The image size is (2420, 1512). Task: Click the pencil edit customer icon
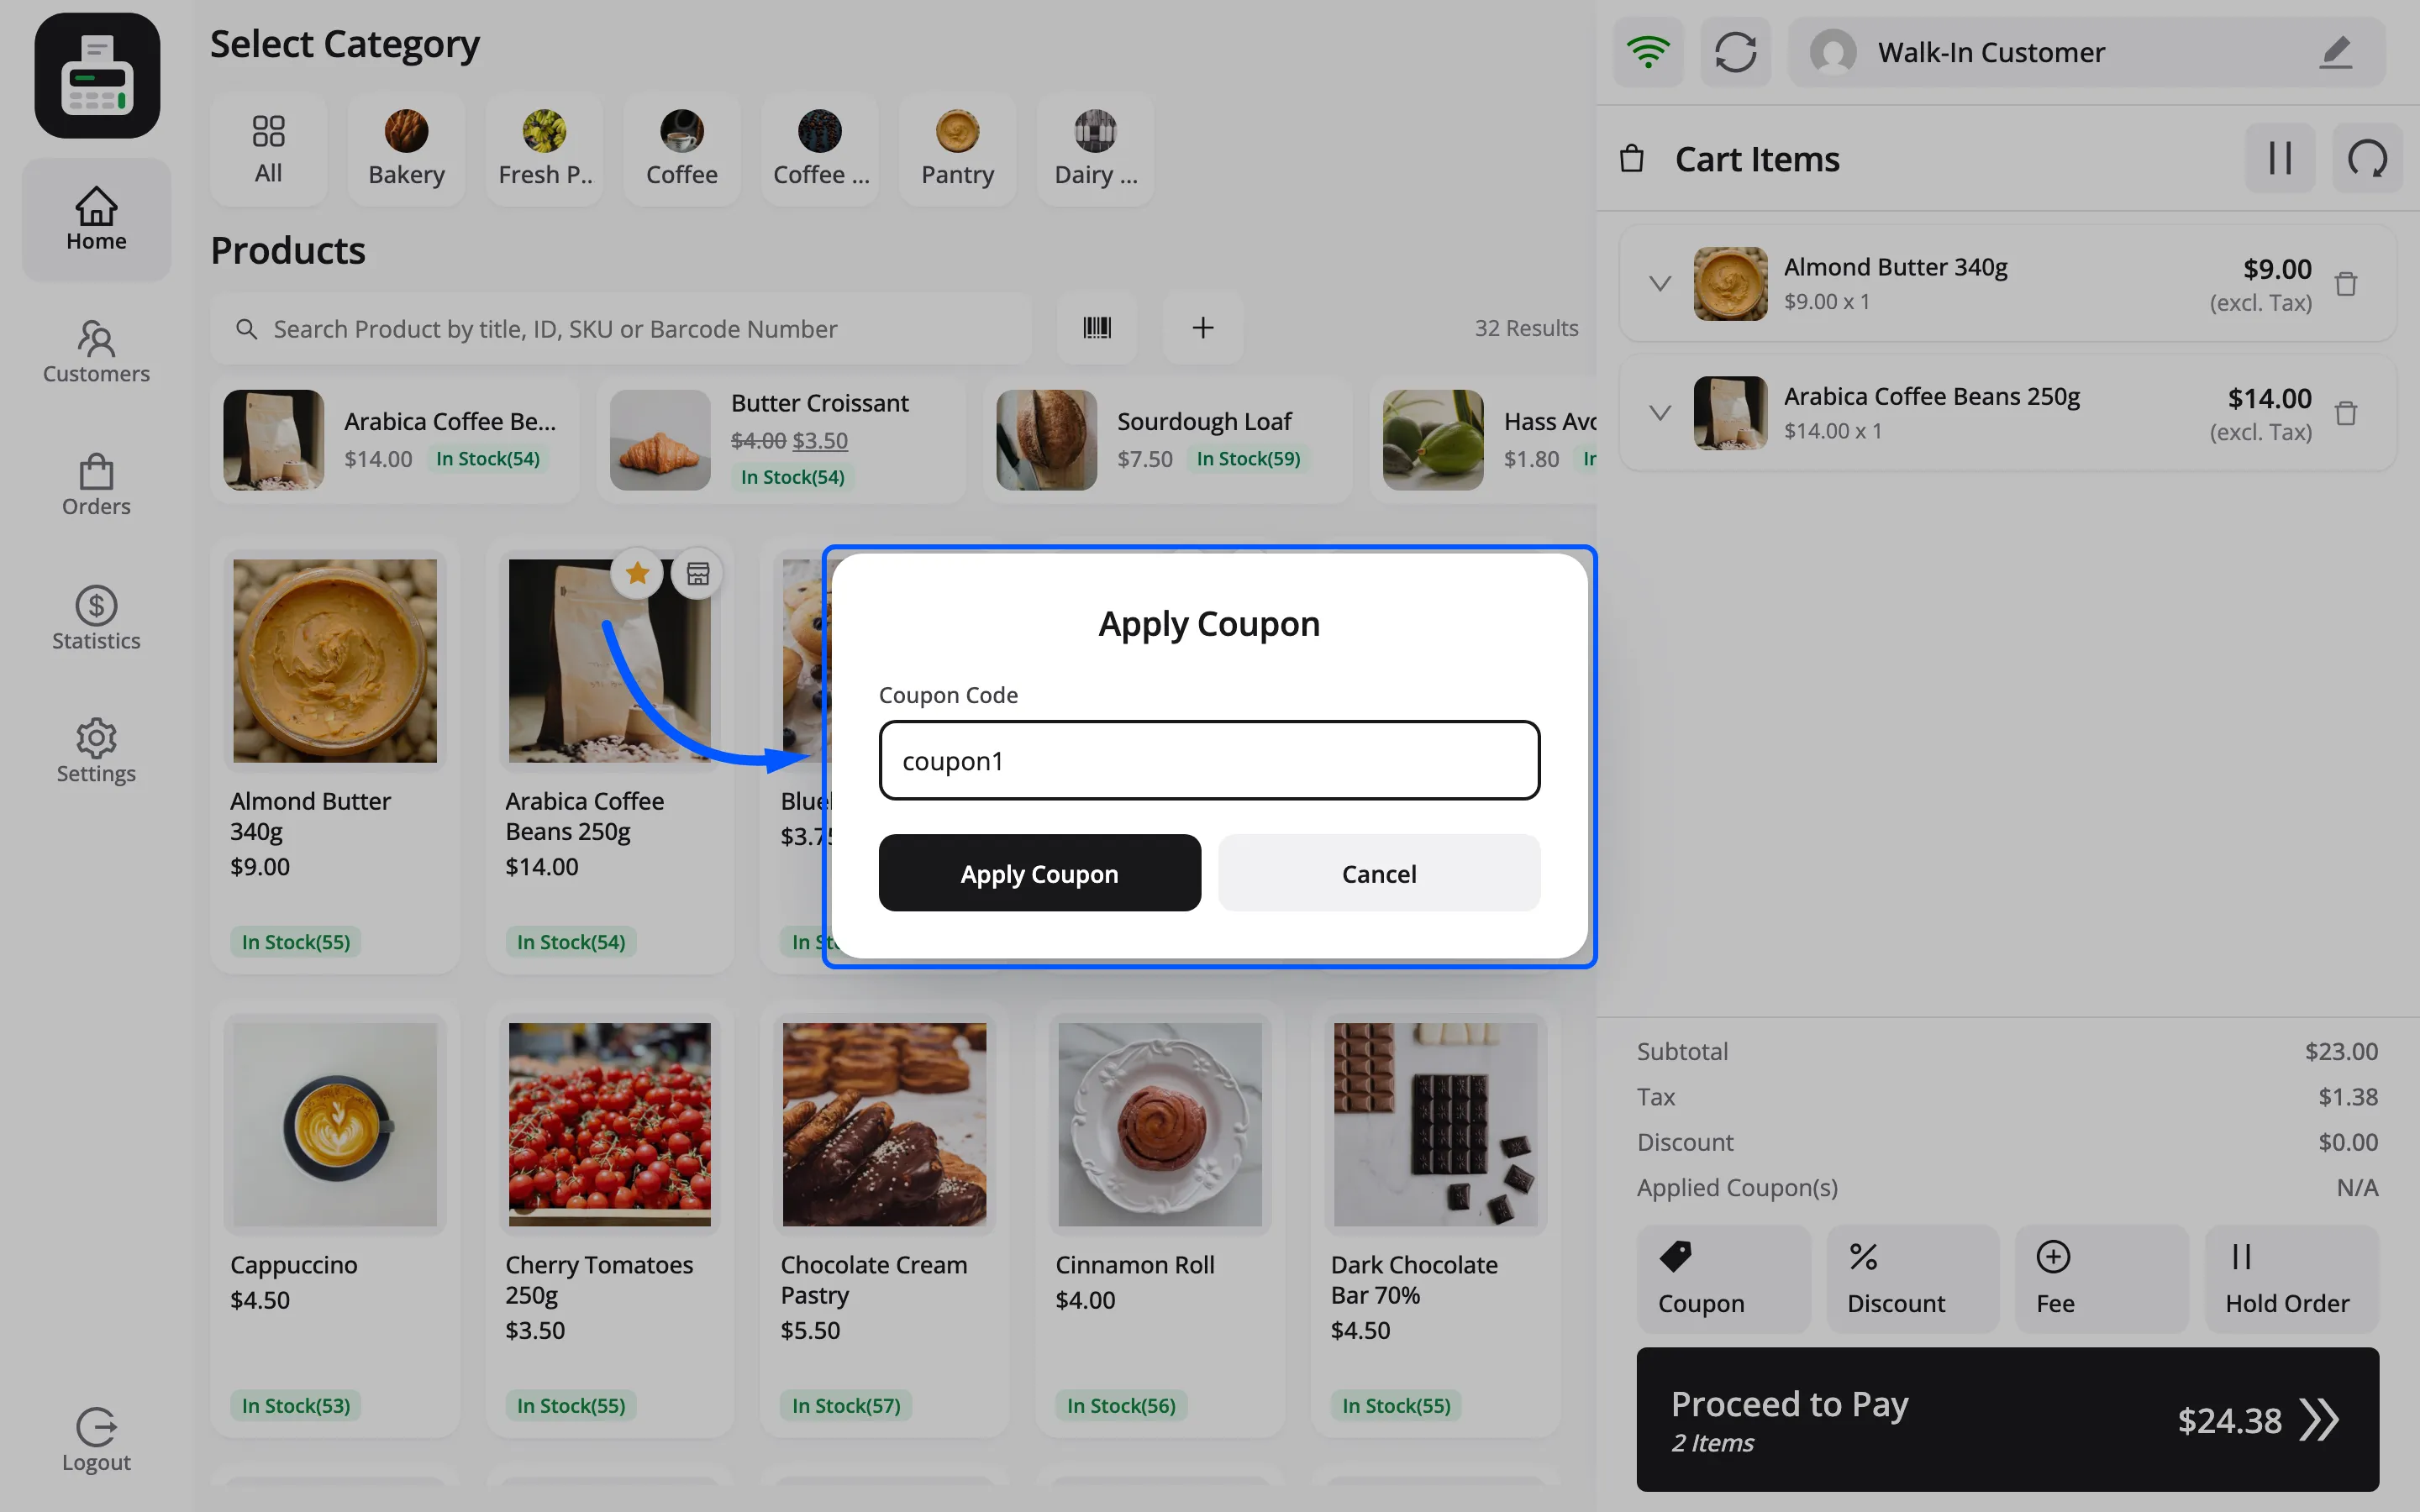pos(2335,52)
